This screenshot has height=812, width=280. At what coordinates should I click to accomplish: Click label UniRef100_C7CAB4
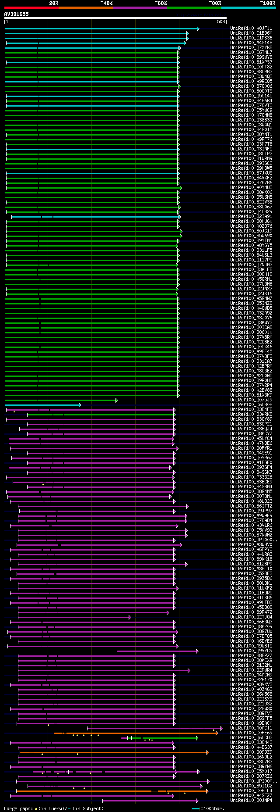[x=251, y=521]
